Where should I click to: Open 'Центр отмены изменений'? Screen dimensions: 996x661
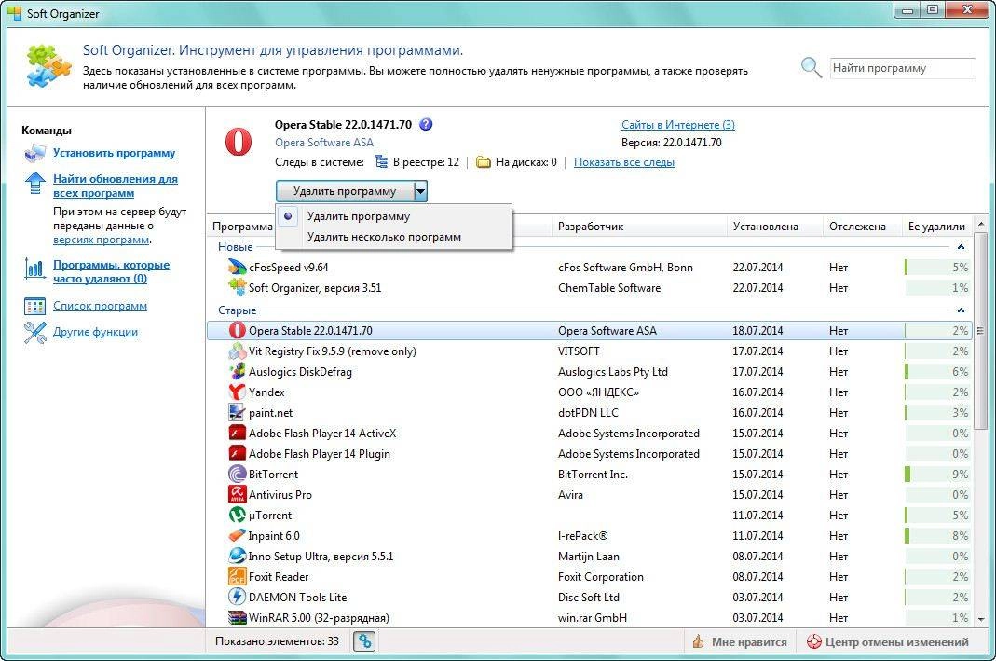[888, 642]
